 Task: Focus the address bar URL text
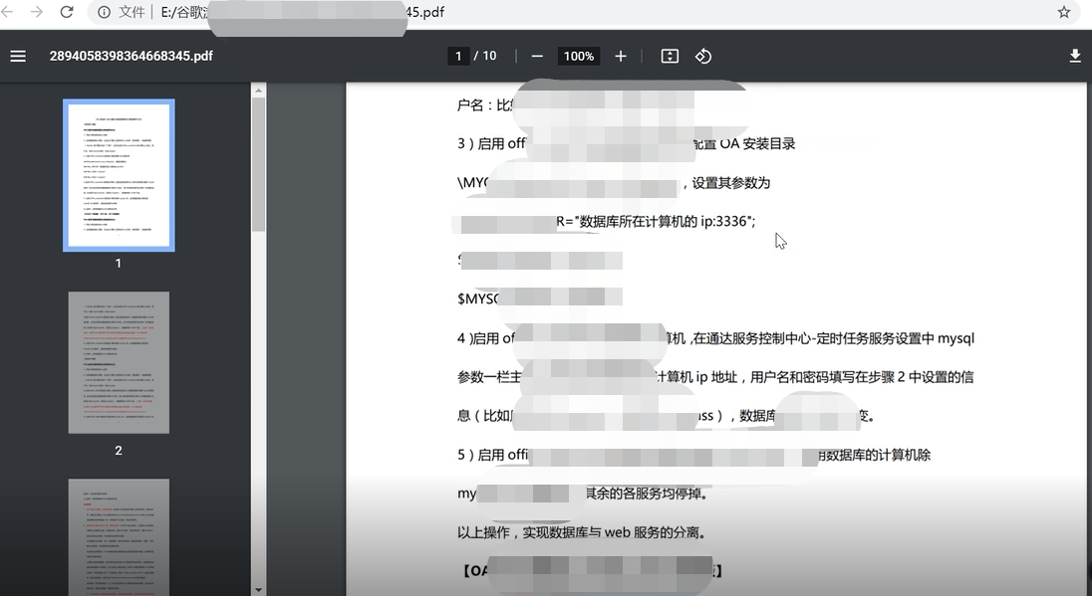[x=302, y=12]
